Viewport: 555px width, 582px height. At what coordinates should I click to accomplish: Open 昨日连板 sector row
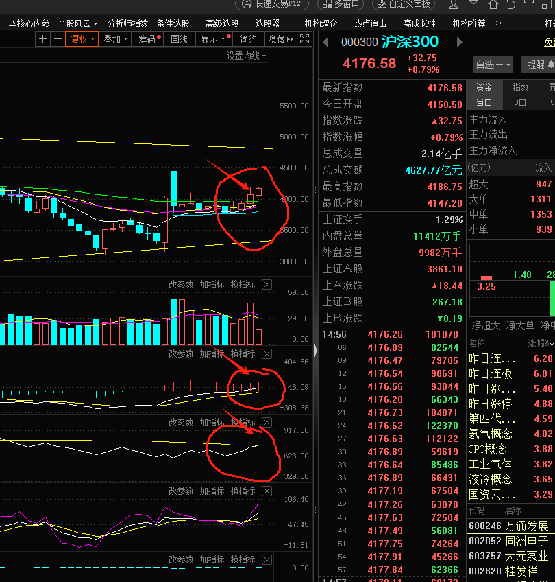pos(510,373)
